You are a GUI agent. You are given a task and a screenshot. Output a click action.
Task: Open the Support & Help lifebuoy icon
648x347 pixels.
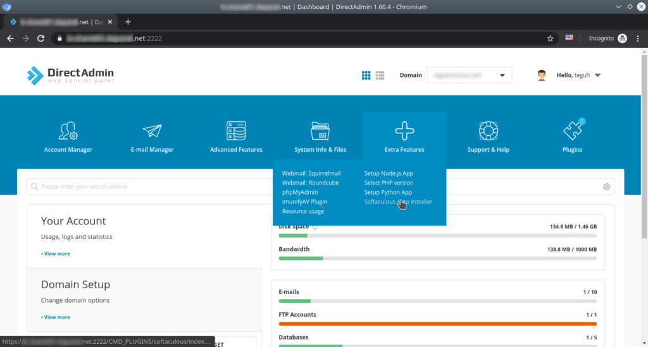[488, 131]
